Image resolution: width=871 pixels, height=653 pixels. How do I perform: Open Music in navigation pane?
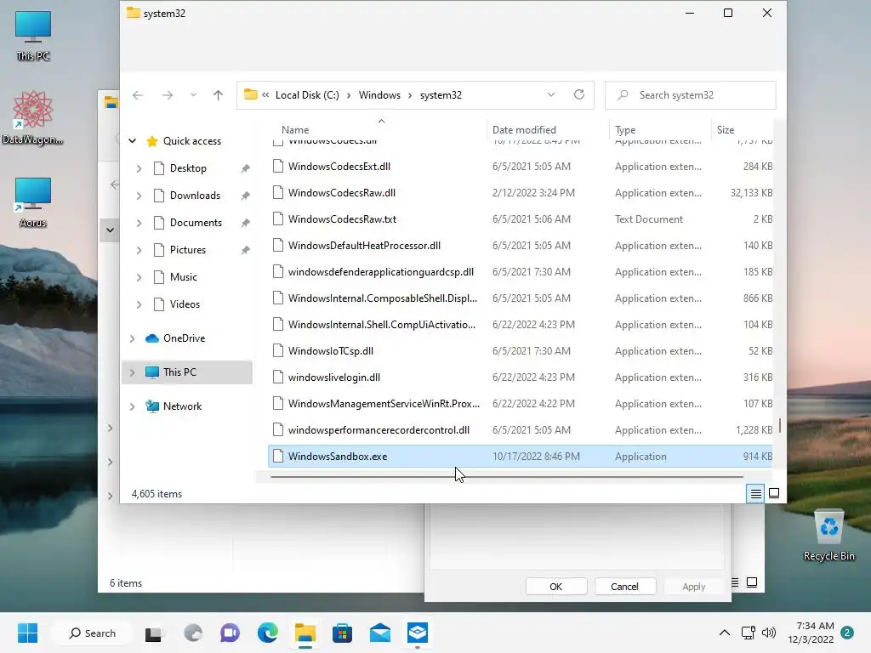pos(184,277)
